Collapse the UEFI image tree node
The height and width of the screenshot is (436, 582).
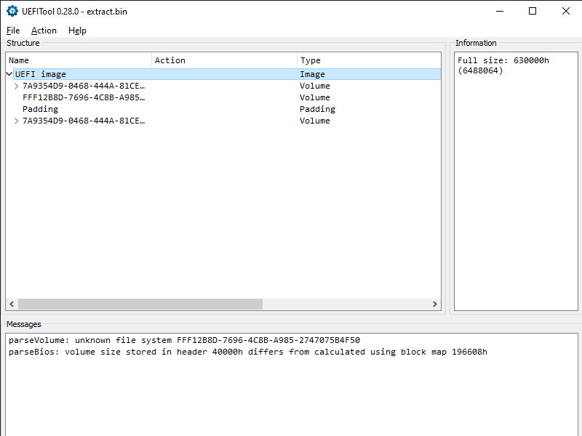point(9,74)
